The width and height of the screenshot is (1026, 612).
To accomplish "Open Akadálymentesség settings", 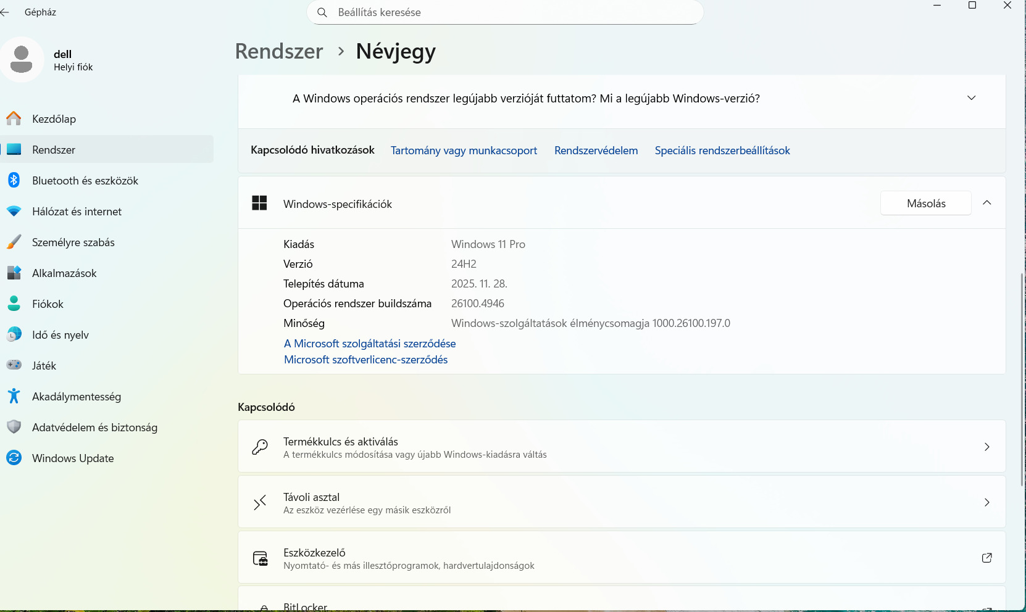I will pyautogui.click(x=107, y=396).
